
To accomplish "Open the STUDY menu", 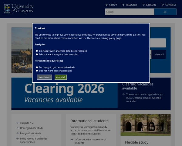I will point(113,5).
